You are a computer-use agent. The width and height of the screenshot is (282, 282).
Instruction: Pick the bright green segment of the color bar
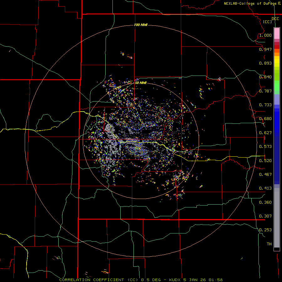pos(277,86)
